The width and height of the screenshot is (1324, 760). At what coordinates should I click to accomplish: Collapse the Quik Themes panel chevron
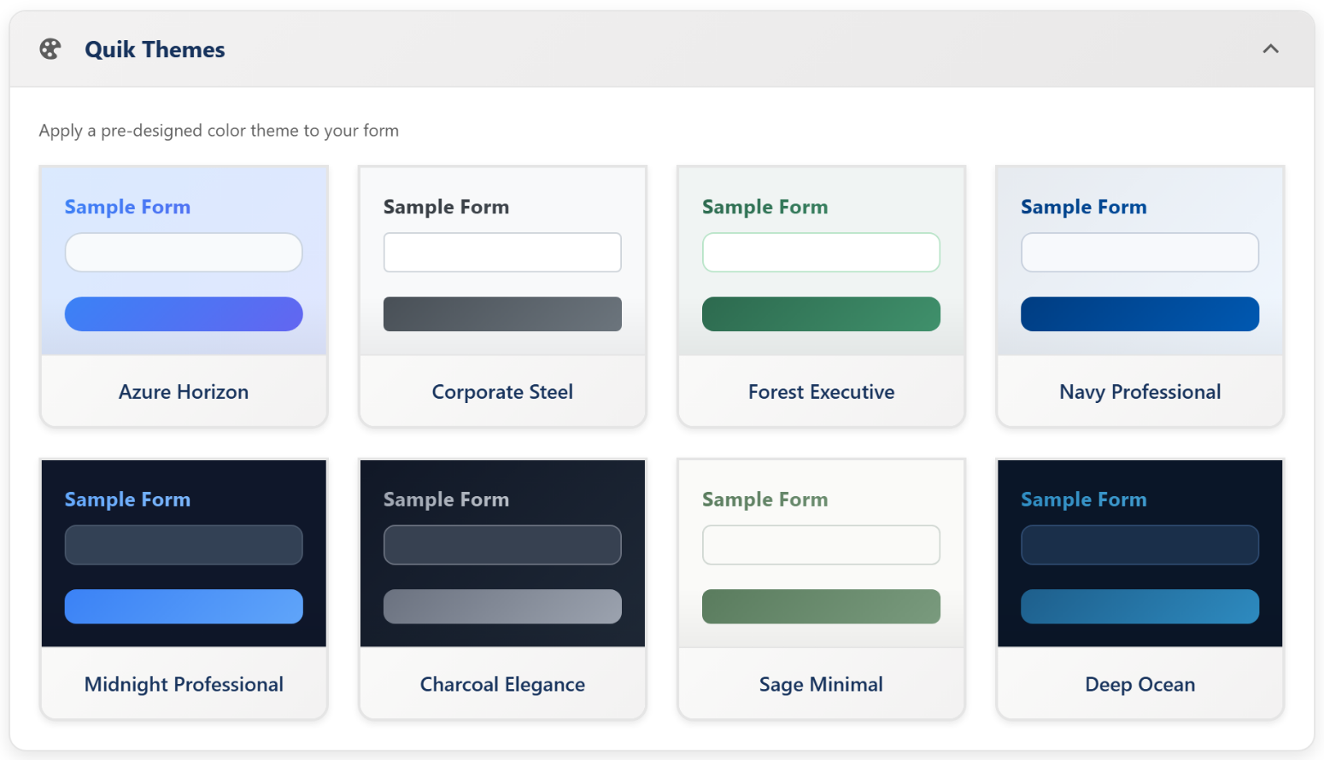click(1270, 49)
